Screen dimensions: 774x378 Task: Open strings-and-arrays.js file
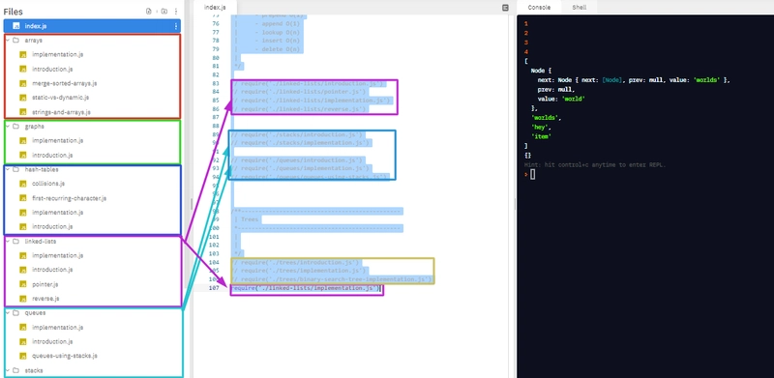click(61, 112)
